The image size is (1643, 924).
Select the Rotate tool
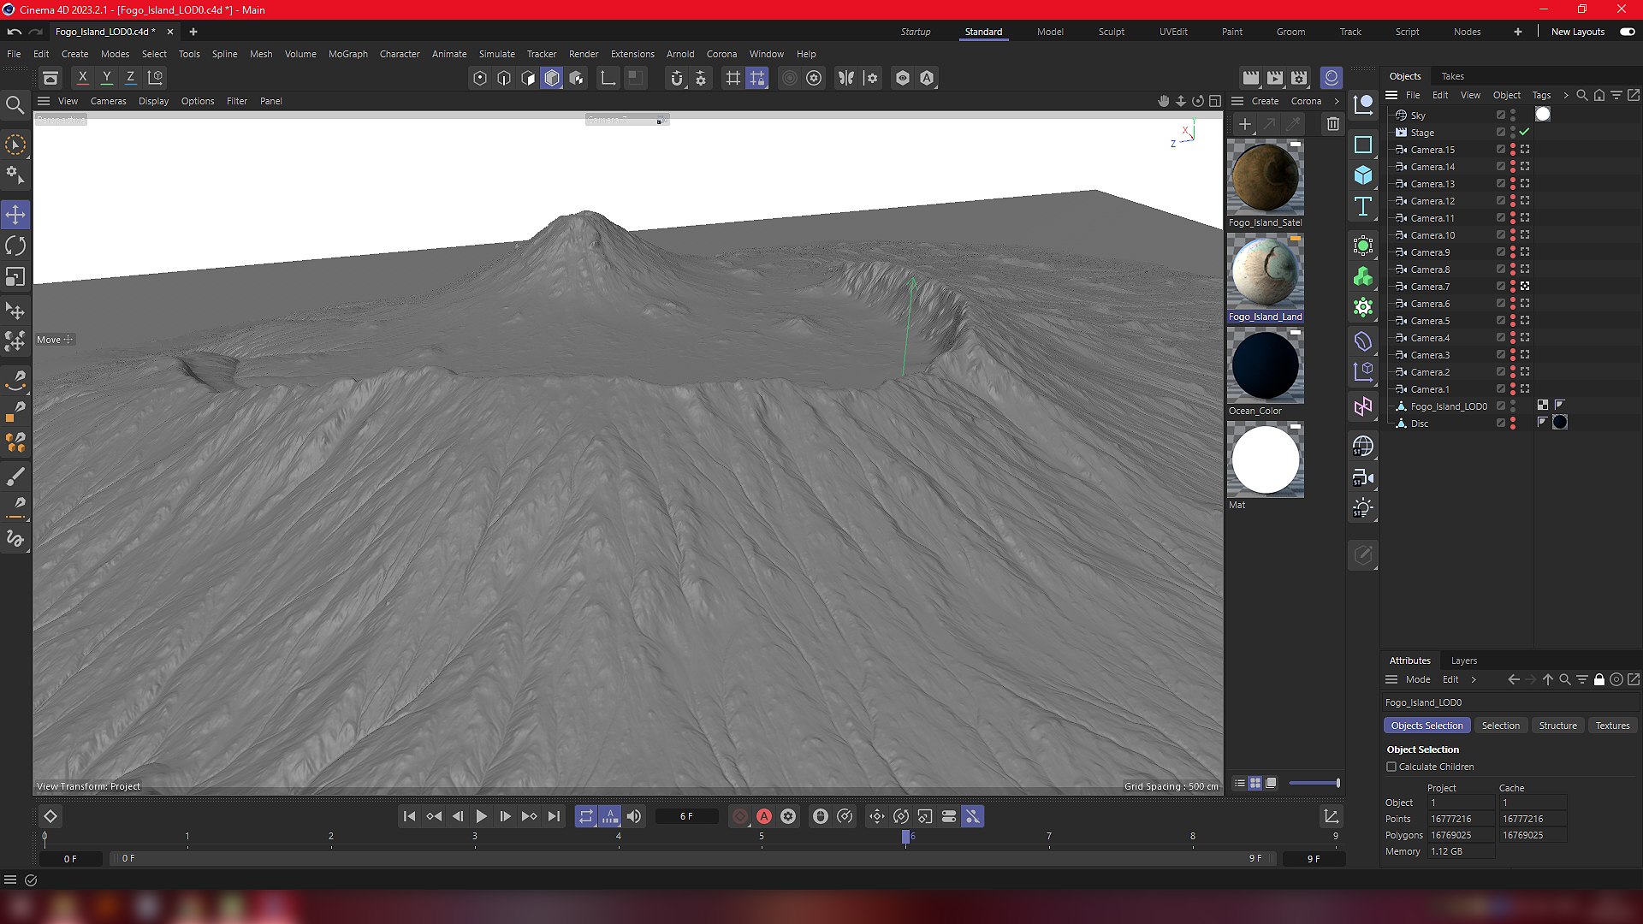15,246
